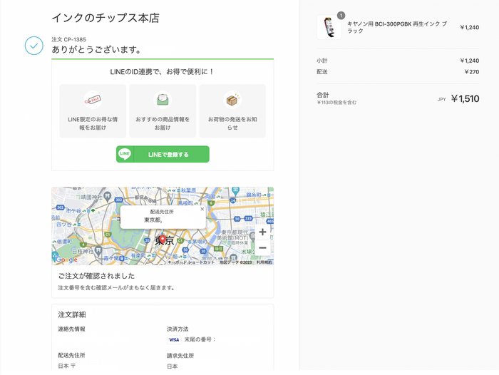
Task: Click the VISA card icon
Action: pyautogui.click(x=173, y=340)
